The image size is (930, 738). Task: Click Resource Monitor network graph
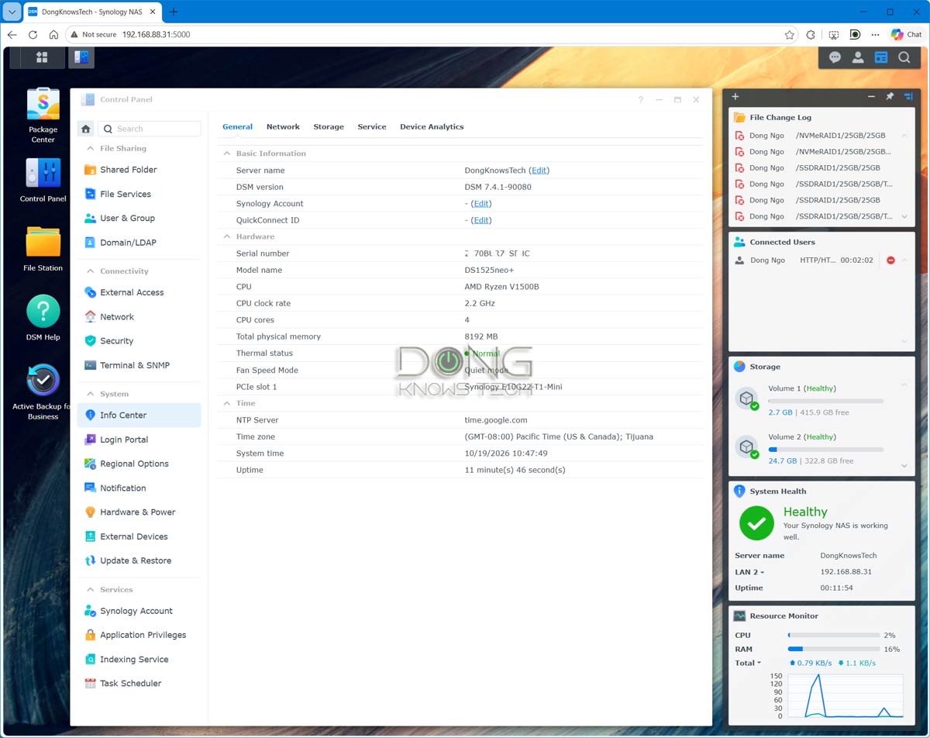[x=846, y=696]
